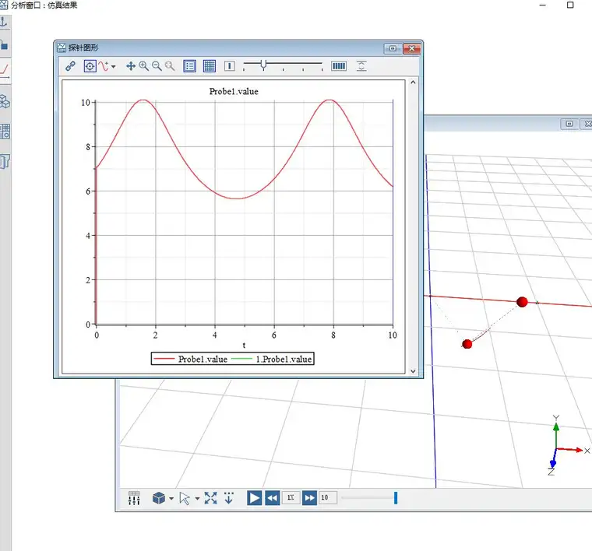Image resolution: width=592 pixels, height=551 pixels.
Task: Click the greyed zoom reset magnifier
Action: [x=170, y=66]
